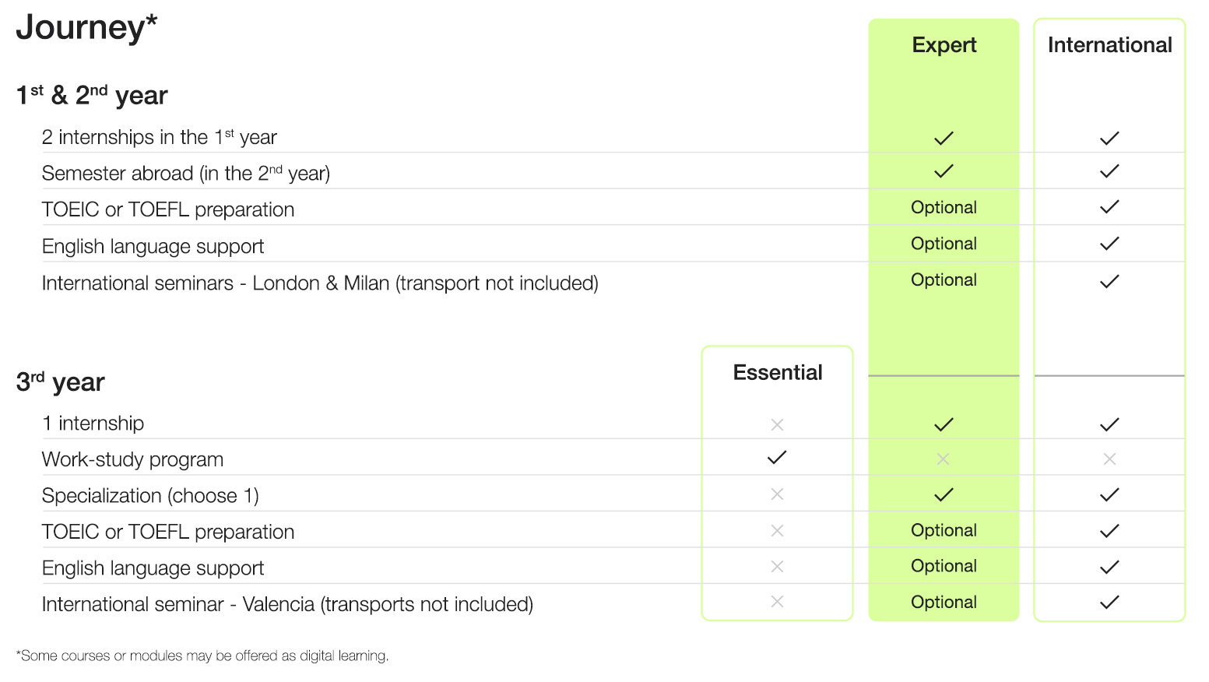The height and width of the screenshot is (682, 1209).
Task: Click Expert X mark for Work-study program
Action: pos(944,459)
